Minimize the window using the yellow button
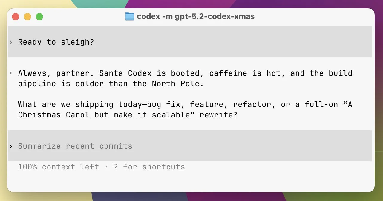The image size is (383, 201). click(x=27, y=17)
